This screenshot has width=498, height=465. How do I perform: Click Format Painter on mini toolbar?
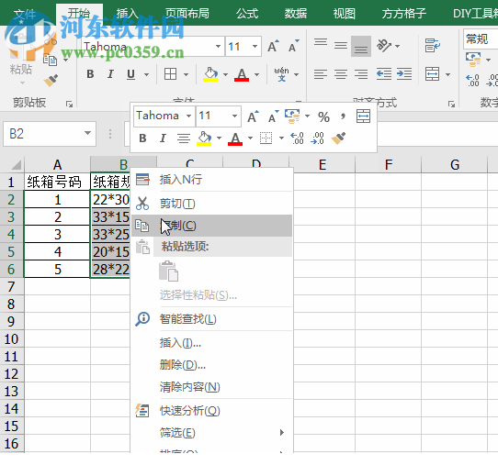338,138
